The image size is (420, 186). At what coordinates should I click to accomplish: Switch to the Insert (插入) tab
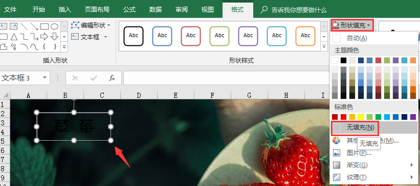[65, 10]
